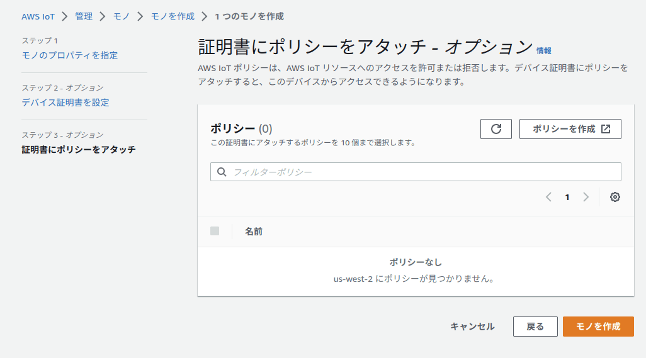
Task: Click us-west-2 にポリシーが見つかりません text
Action: point(414,279)
